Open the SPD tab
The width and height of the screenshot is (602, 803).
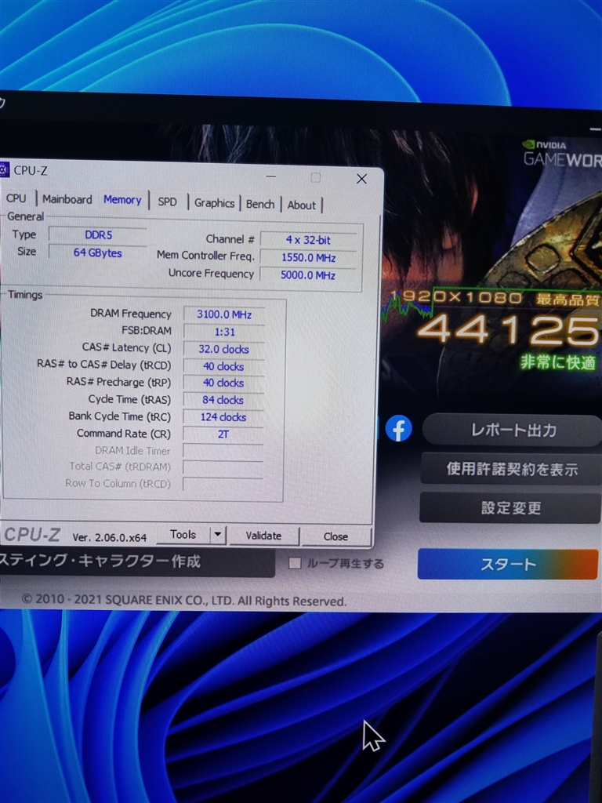tap(167, 202)
